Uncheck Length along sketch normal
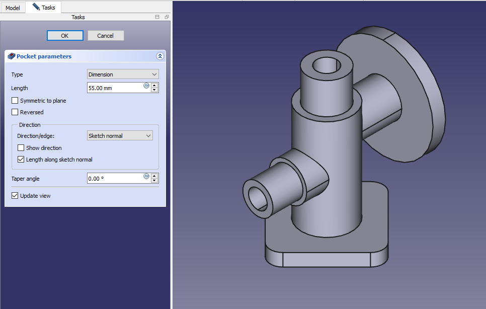The width and height of the screenshot is (486, 309). (x=21, y=160)
